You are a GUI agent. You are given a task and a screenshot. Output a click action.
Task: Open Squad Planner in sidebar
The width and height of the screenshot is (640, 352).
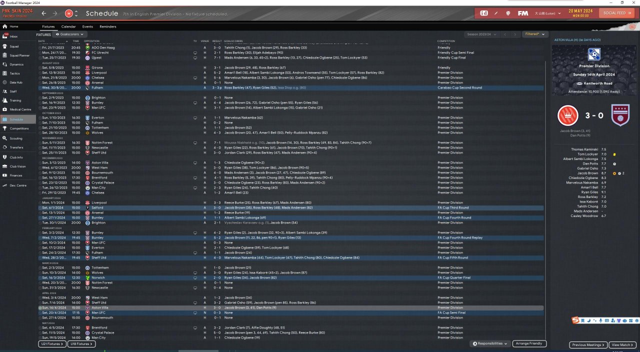pos(18,55)
